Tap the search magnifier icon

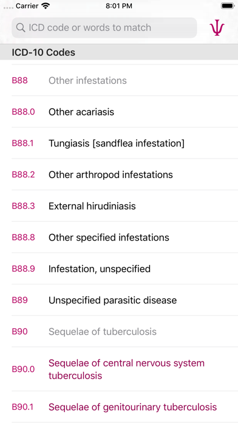click(21, 27)
